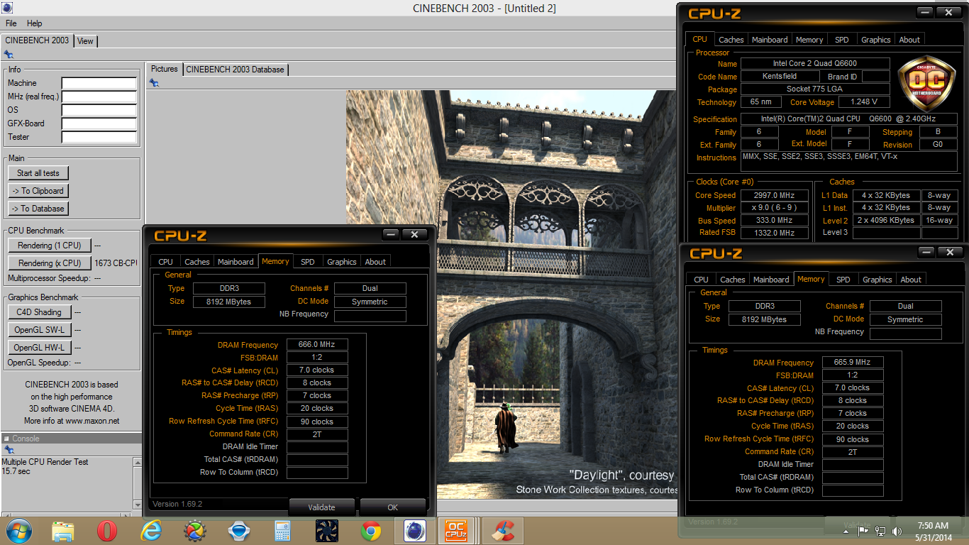The height and width of the screenshot is (545, 969).
Task: Start the OpenGL SW-L test
Action: tap(39, 330)
